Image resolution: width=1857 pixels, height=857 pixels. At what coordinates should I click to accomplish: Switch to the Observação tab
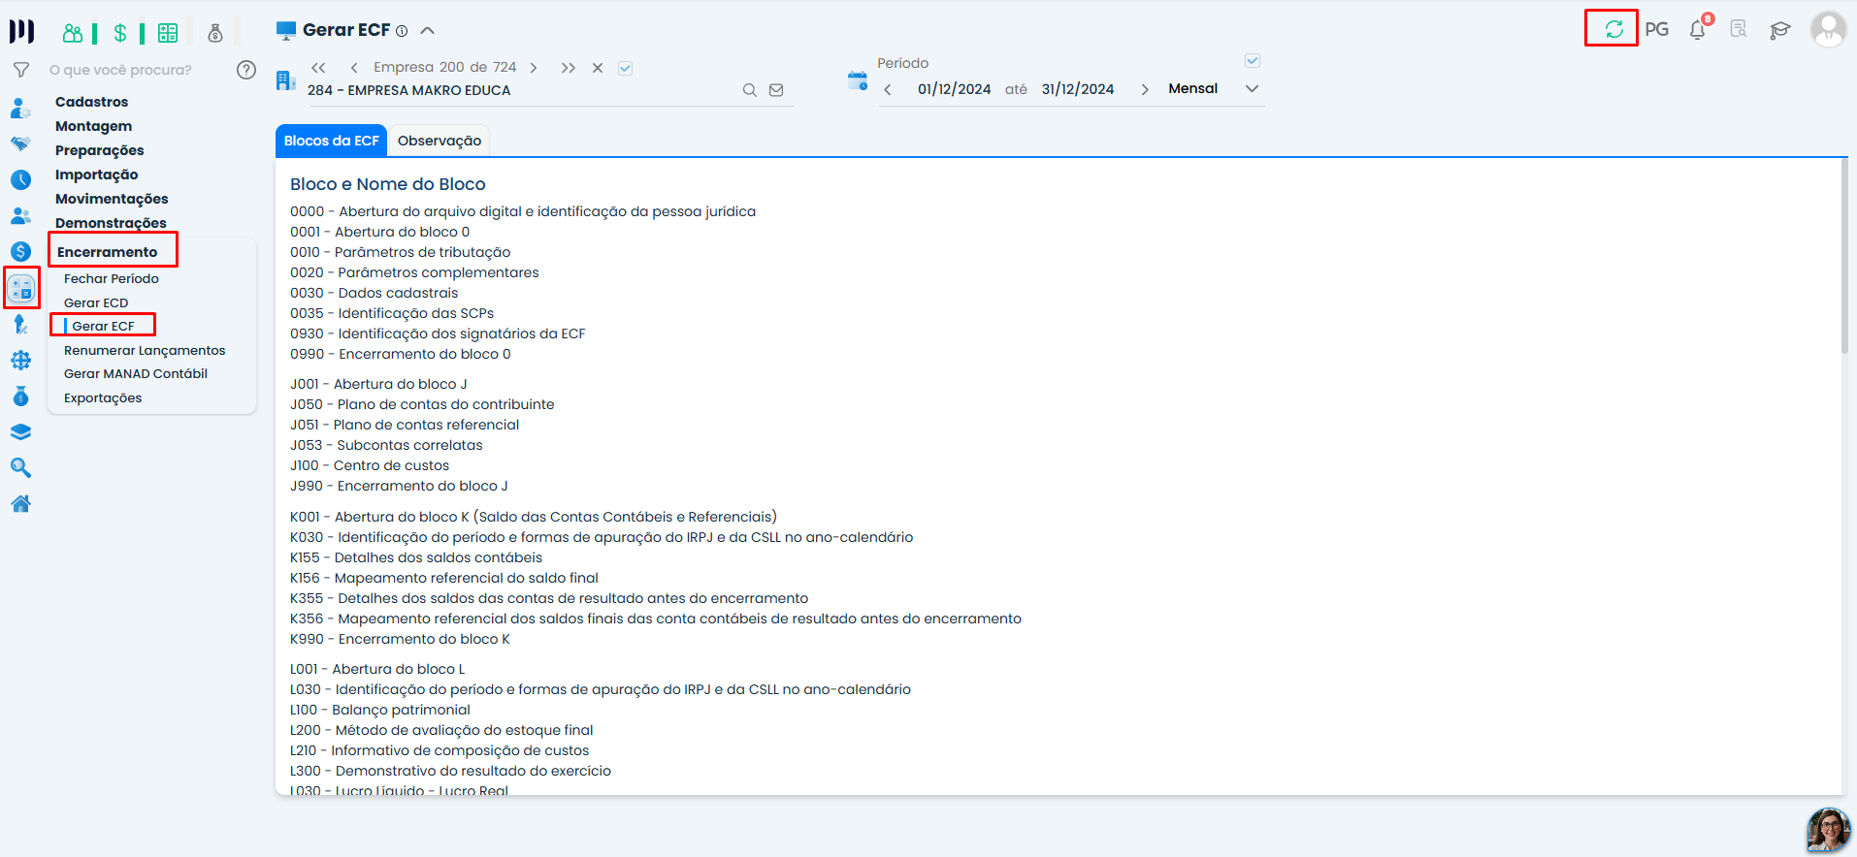[440, 141]
